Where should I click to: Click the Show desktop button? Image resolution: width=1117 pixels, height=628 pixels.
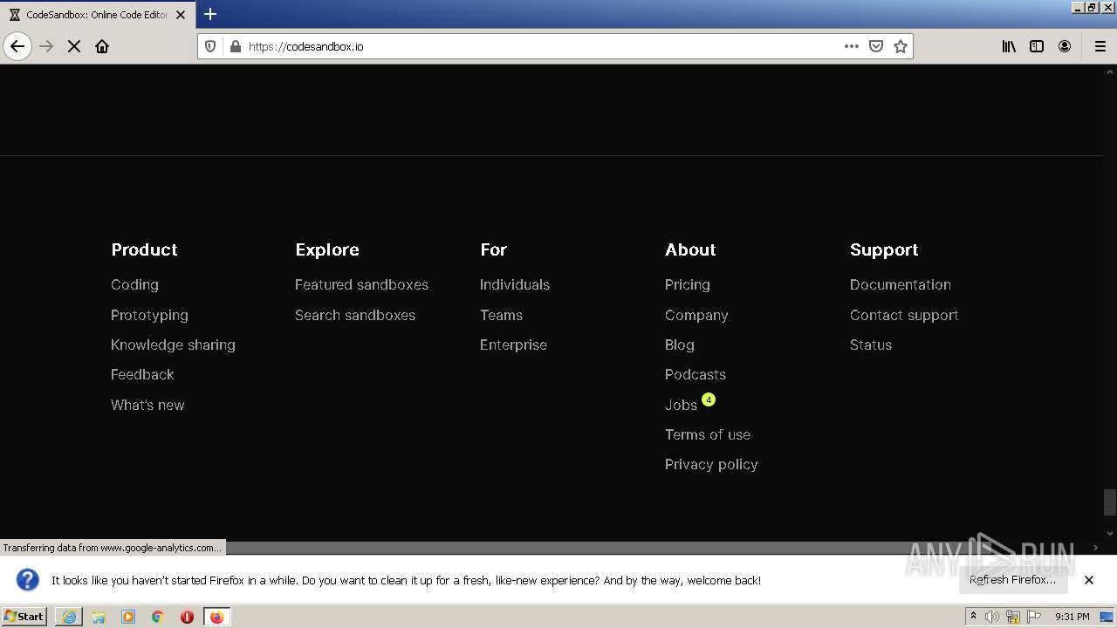point(1107,617)
